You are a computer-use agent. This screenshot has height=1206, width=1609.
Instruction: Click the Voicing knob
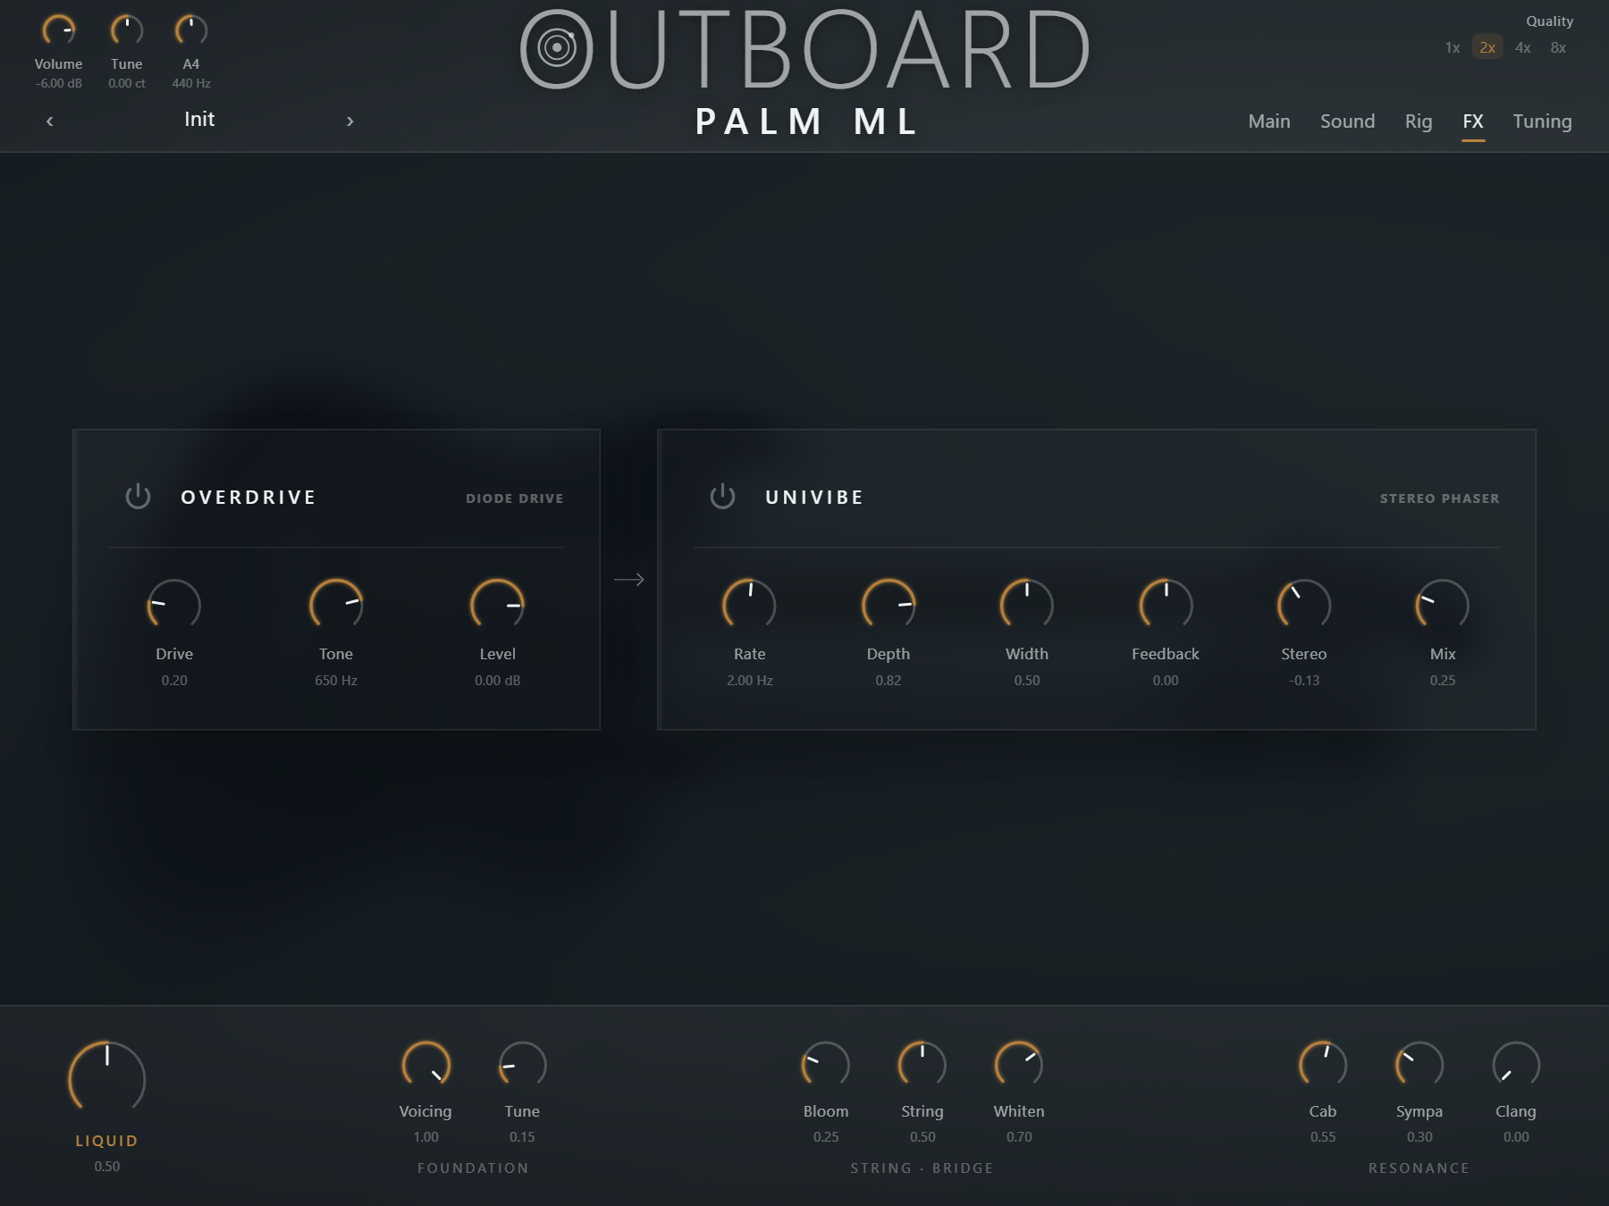click(x=426, y=1065)
